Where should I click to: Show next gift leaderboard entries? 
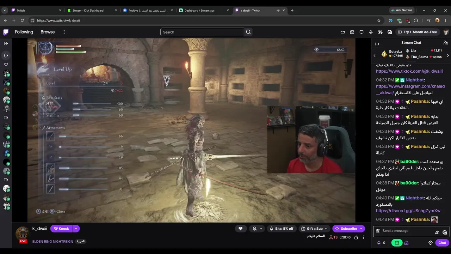tap(448, 55)
